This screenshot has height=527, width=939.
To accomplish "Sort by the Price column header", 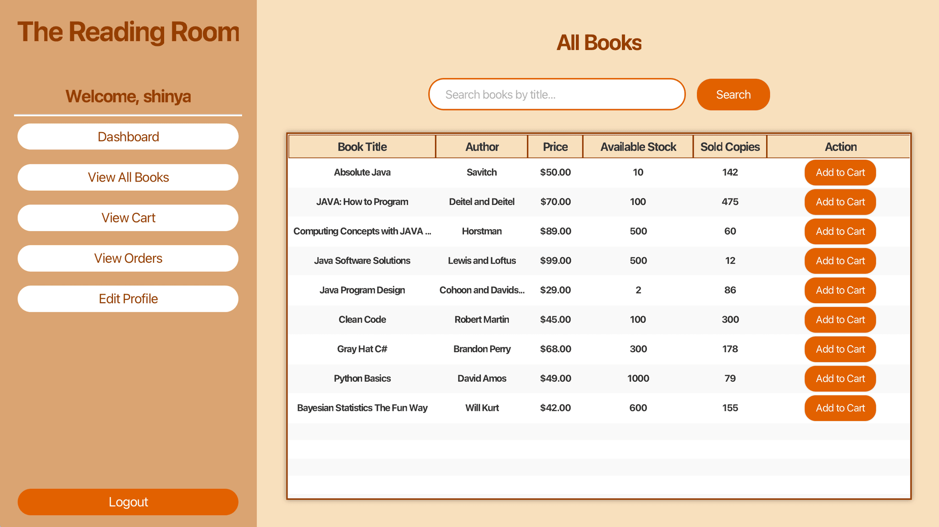I will pos(555,147).
